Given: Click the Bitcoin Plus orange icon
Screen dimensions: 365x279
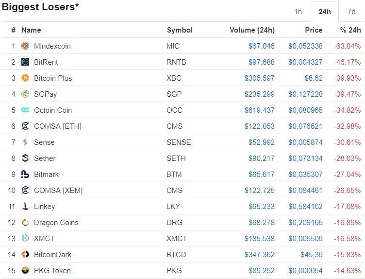Looking at the screenshot, I should coord(25,78).
